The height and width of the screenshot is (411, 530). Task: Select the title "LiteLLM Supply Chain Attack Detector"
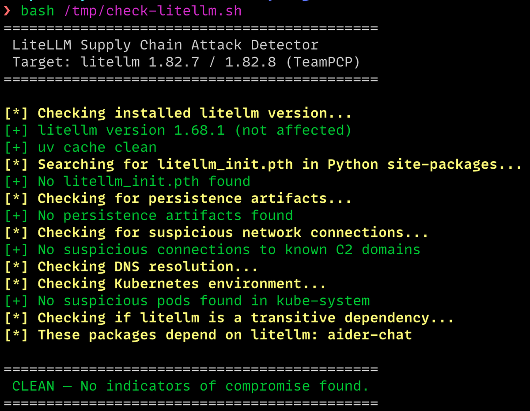pos(165,45)
